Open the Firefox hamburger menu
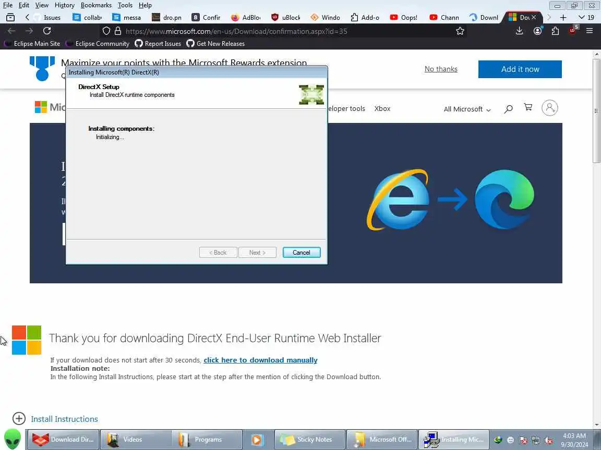 coord(590,31)
